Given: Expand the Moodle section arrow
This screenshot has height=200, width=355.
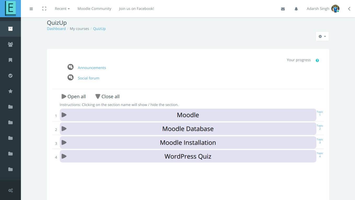Looking at the screenshot, I should tap(64, 115).
